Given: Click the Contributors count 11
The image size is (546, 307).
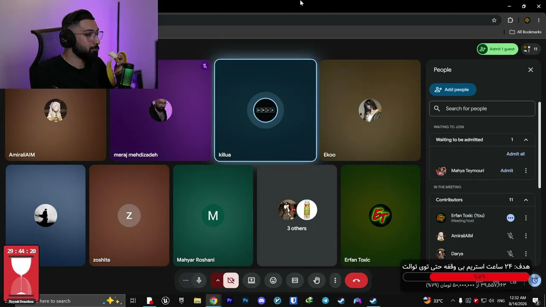Looking at the screenshot, I should pos(511,200).
